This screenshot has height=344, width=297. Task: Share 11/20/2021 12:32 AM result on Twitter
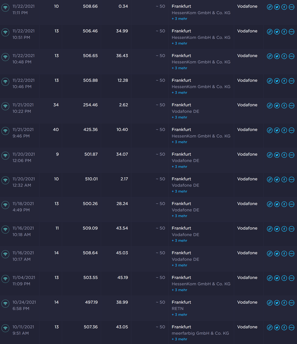(277, 179)
